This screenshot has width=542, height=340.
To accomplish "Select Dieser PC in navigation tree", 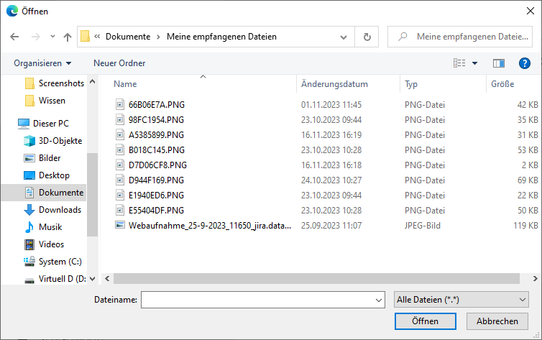I will point(44,124).
